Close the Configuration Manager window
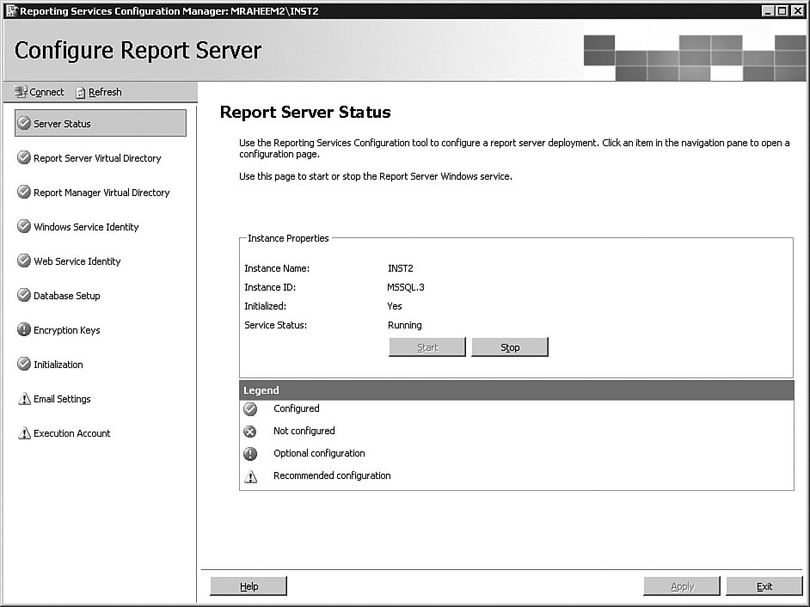Viewport: 810px width, 607px height. pyautogui.click(x=797, y=11)
